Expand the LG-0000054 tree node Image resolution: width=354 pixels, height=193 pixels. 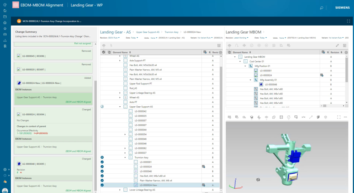(125, 134)
